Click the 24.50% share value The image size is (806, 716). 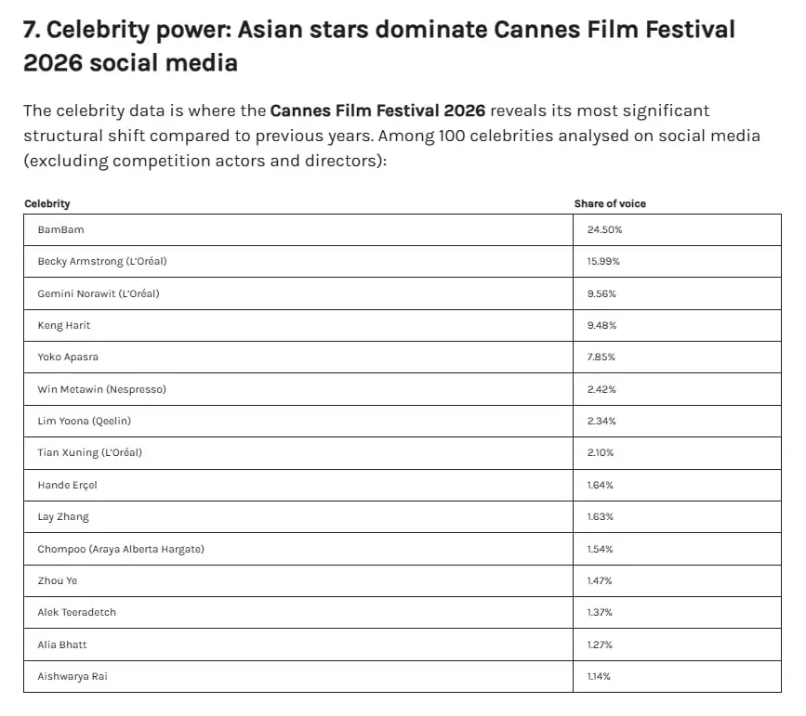click(604, 229)
